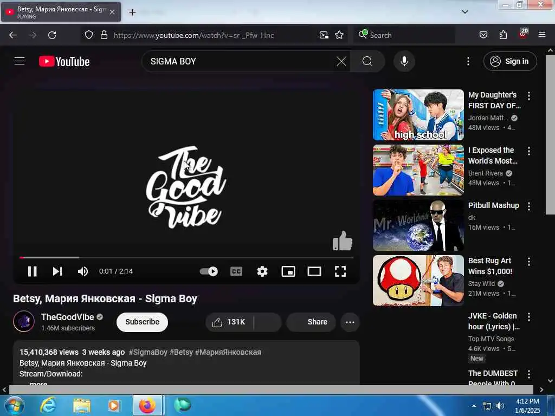Toggle closed captions CC button
The image size is (555, 416).
236,271
